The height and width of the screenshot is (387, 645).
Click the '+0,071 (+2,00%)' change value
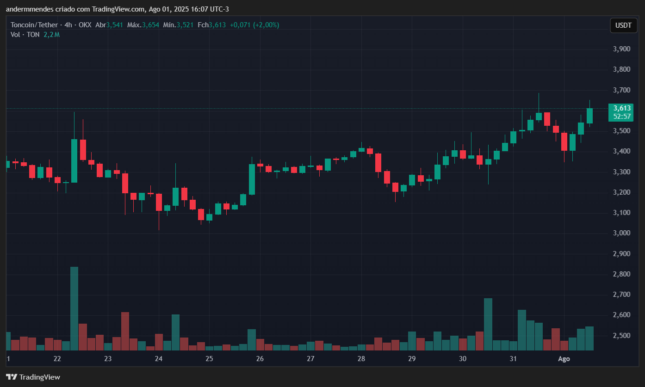[x=254, y=25]
